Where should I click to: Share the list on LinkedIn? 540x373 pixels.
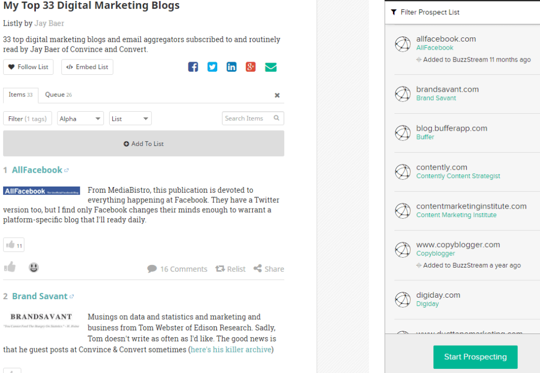tap(231, 67)
